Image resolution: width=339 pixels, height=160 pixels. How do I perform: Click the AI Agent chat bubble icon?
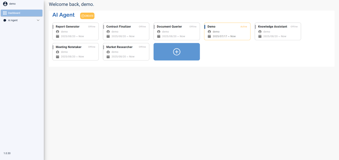(5, 20)
